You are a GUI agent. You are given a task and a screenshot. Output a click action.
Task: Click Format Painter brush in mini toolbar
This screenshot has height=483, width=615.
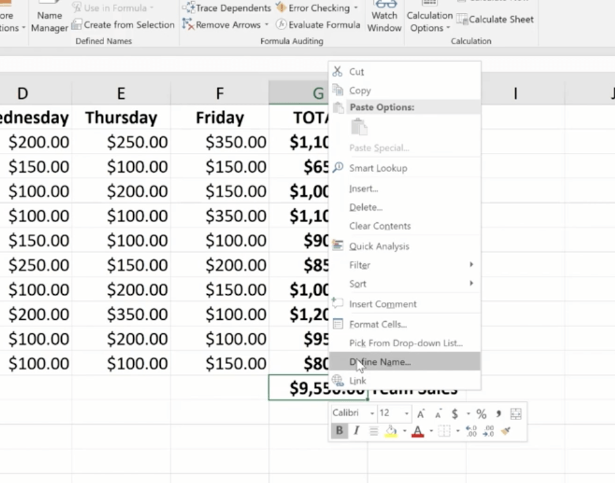click(x=506, y=432)
